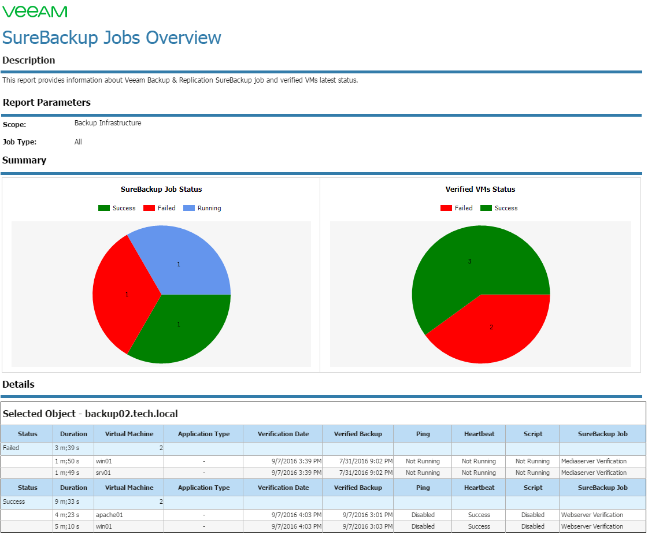Click the red Failed swatch in SureBackup Job Status legend
Screen dimensions: 648x535
click(149, 208)
